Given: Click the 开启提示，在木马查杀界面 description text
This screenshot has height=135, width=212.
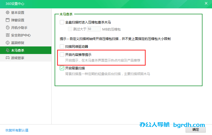Looking at the screenshot, I should pos(103,60).
